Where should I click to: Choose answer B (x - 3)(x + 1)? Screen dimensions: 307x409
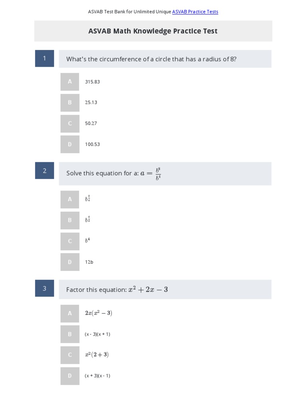[x=70, y=334]
